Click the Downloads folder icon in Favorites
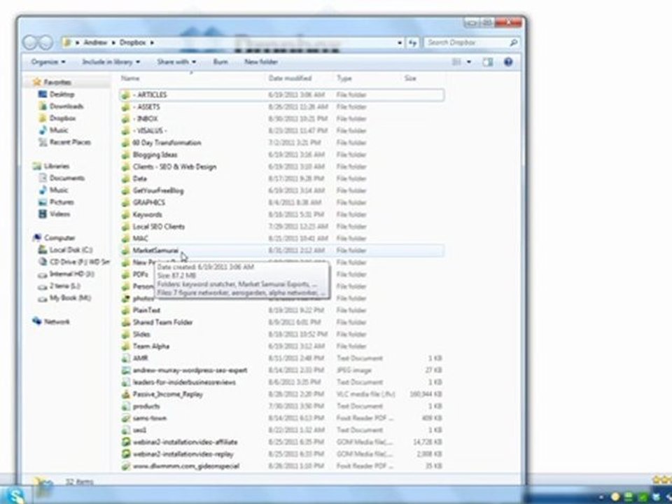 [x=43, y=106]
